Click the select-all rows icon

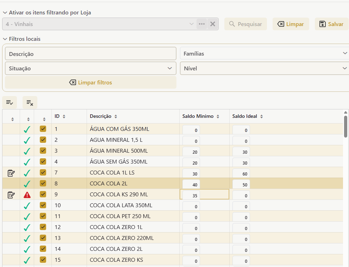pyautogui.click(x=10, y=102)
